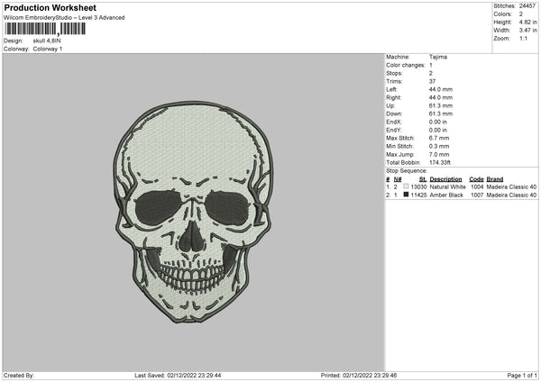The height and width of the screenshot is (382, 541).
Task: Click the Stop Sequence label
Action: [x=407, y=169]
